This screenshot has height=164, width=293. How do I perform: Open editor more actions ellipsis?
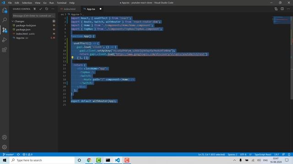click(288, 9)
